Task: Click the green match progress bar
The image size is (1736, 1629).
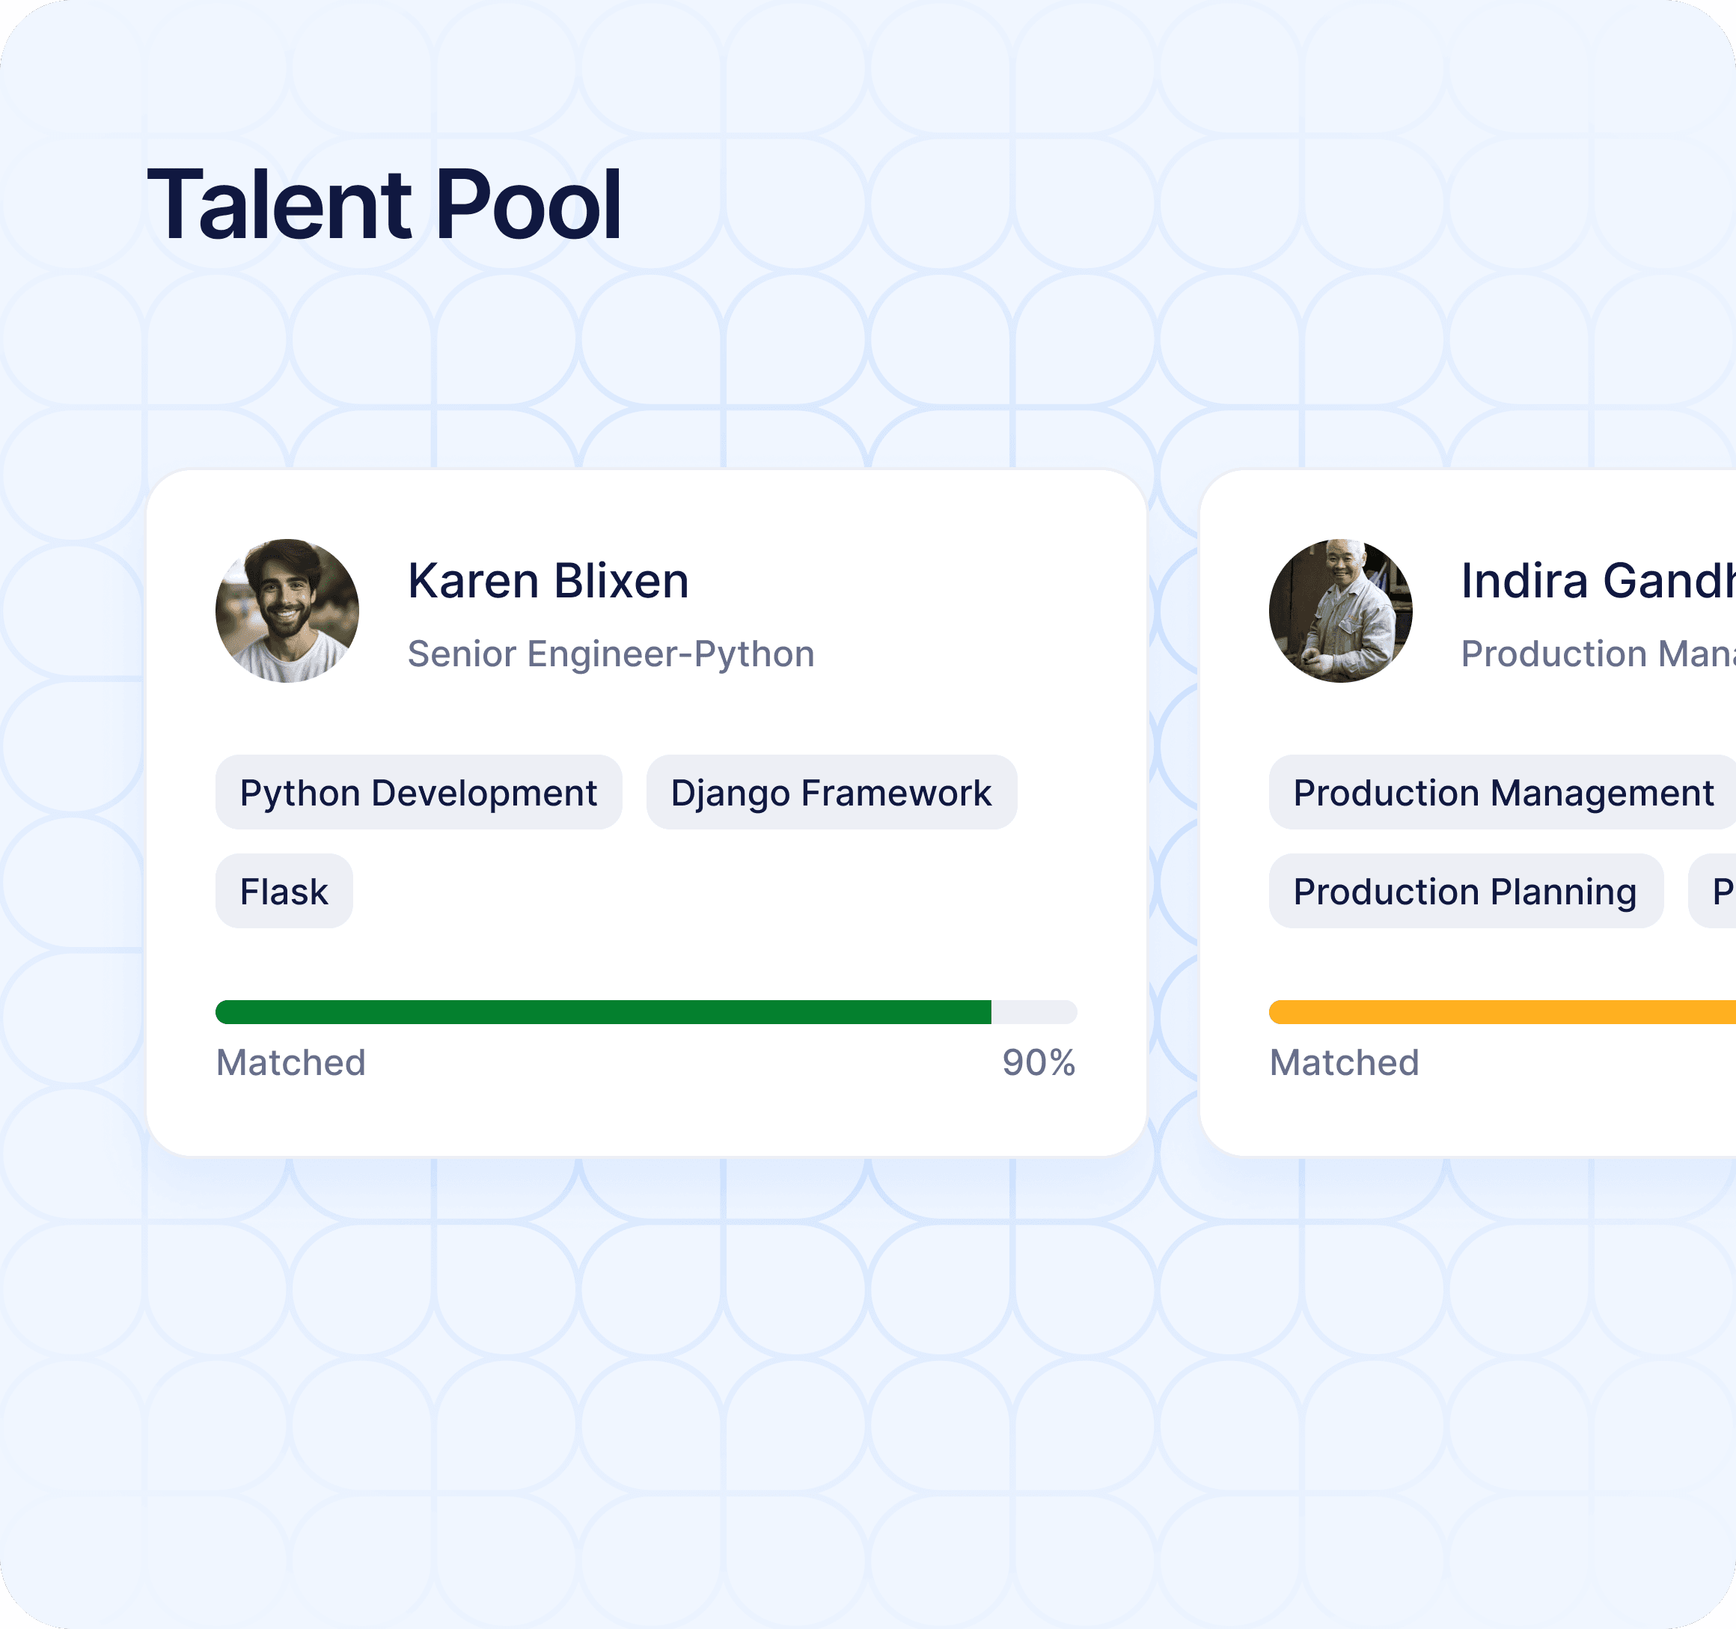Action: point(602,1011)
